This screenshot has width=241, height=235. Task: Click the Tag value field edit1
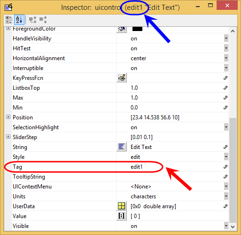pos(137,167)
